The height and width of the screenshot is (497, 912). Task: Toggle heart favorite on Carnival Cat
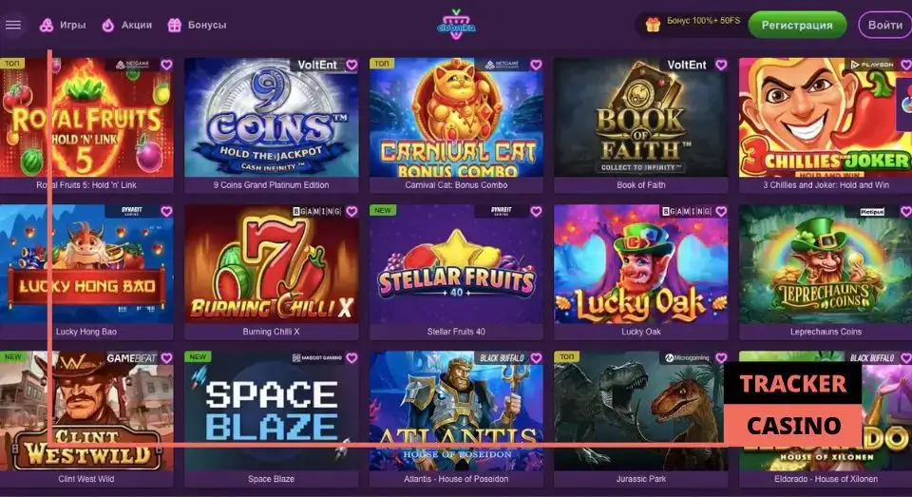point(536,66)
